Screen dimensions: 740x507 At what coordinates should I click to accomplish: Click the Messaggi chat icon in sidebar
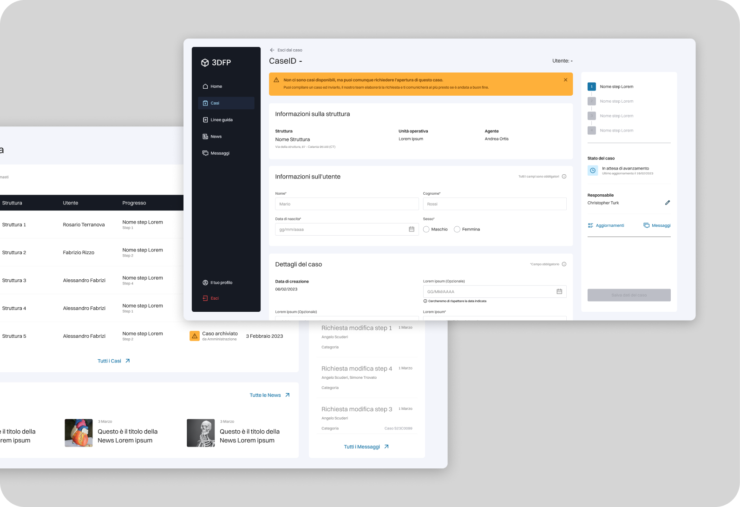click(x=205, y=153)
